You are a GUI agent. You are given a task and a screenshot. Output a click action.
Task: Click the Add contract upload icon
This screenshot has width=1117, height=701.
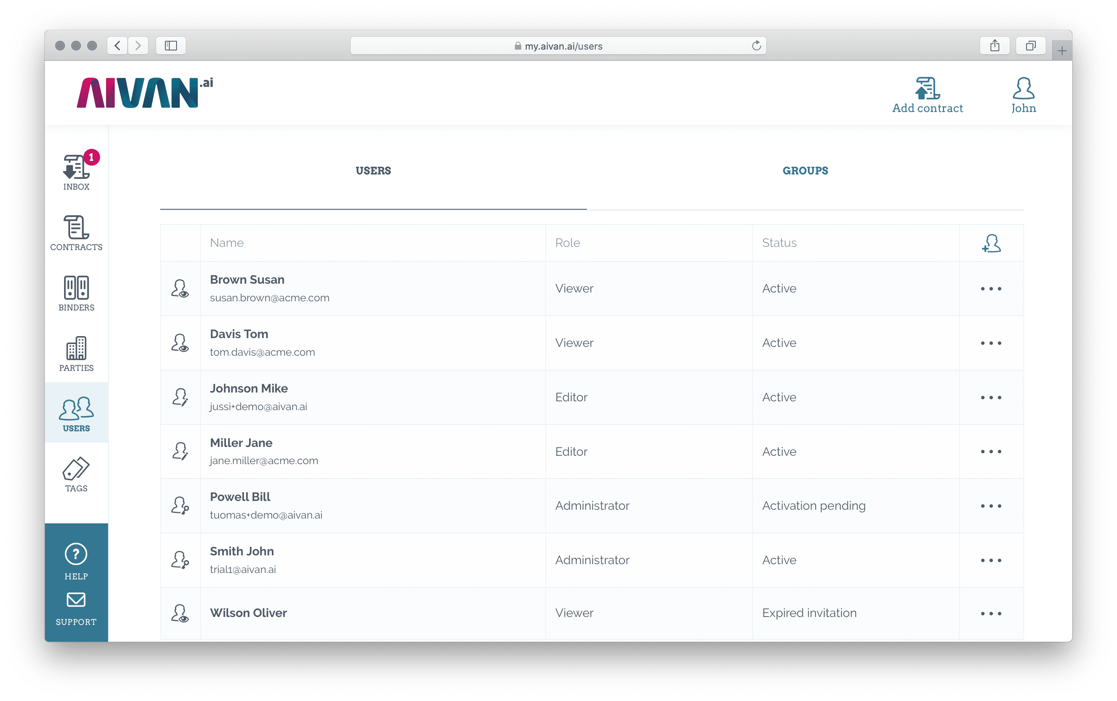coord(926,88)
